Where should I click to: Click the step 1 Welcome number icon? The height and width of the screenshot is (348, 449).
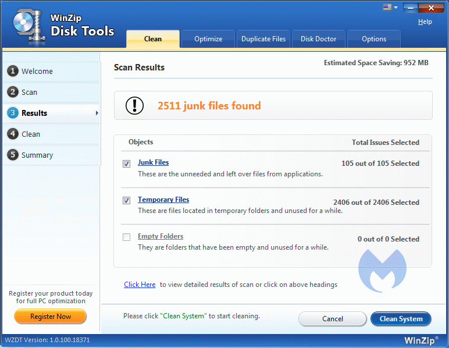[12, 71]
